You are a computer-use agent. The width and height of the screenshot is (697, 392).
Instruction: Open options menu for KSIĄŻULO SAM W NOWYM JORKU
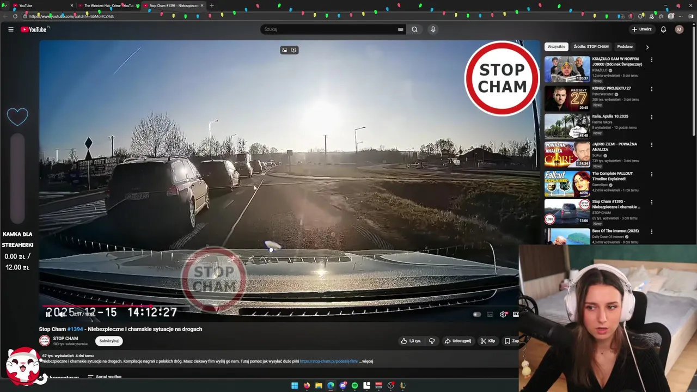click(x=651, y=59)
